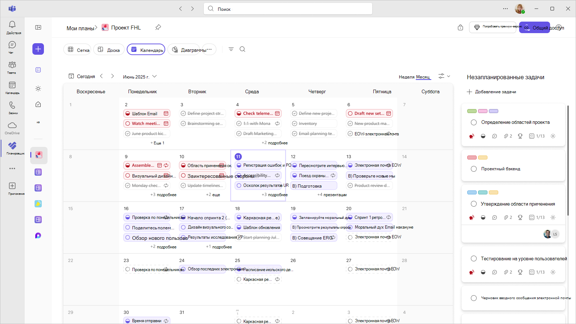The width and height of the screenshot is (576, 324).
Task: Complete the Draft new set task on June 6
Action: tap(350, 113)
